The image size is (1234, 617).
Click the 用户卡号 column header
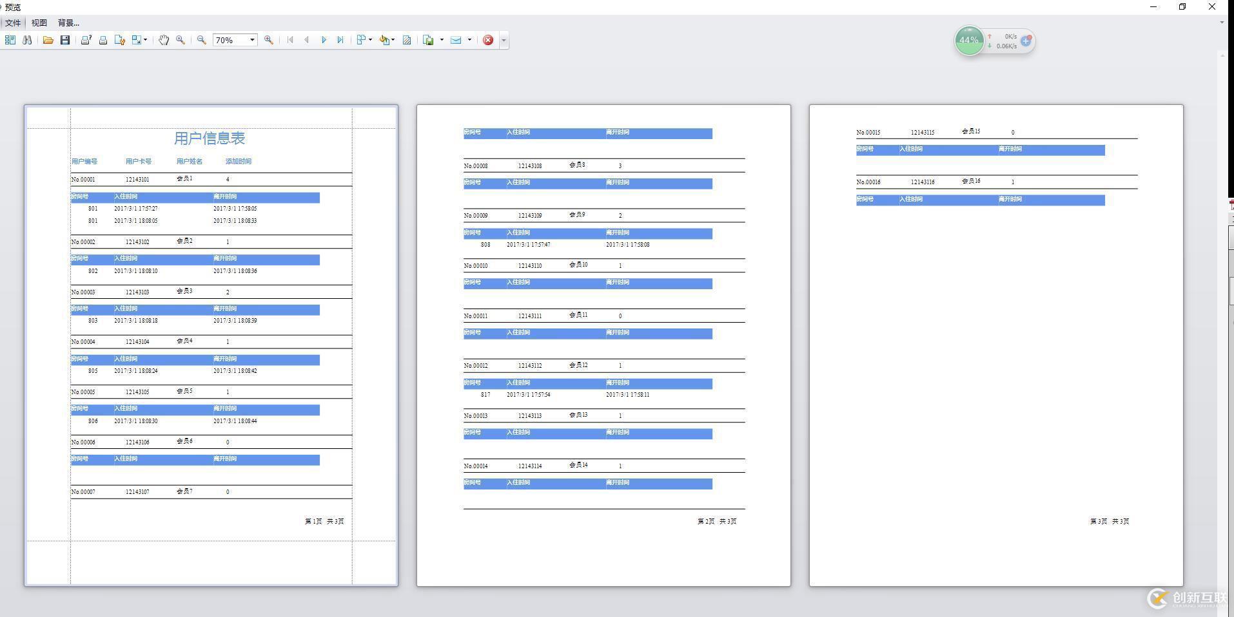tap(139, 161)
